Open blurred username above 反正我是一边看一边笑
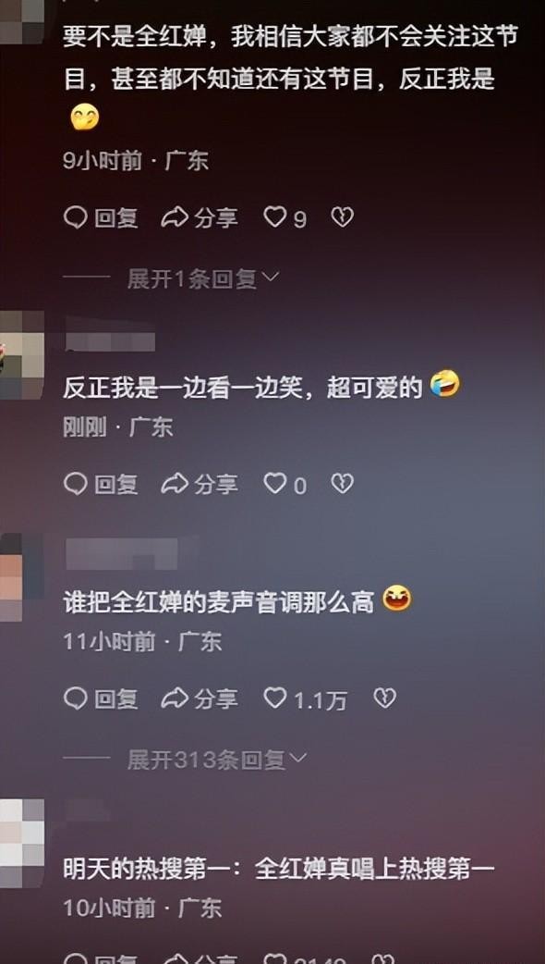Image resolution: width=545 pixels, height=964 pixels. (110, 340)
